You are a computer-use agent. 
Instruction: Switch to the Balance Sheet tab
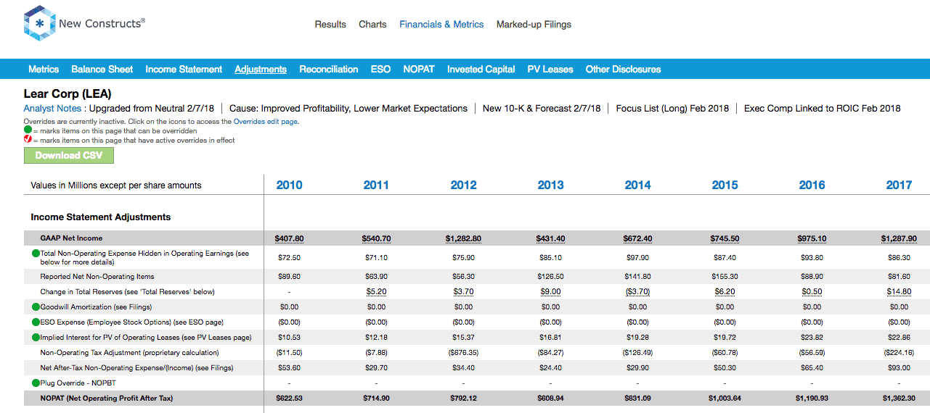102,70
